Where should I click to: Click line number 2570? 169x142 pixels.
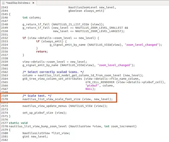click(4, 99)
